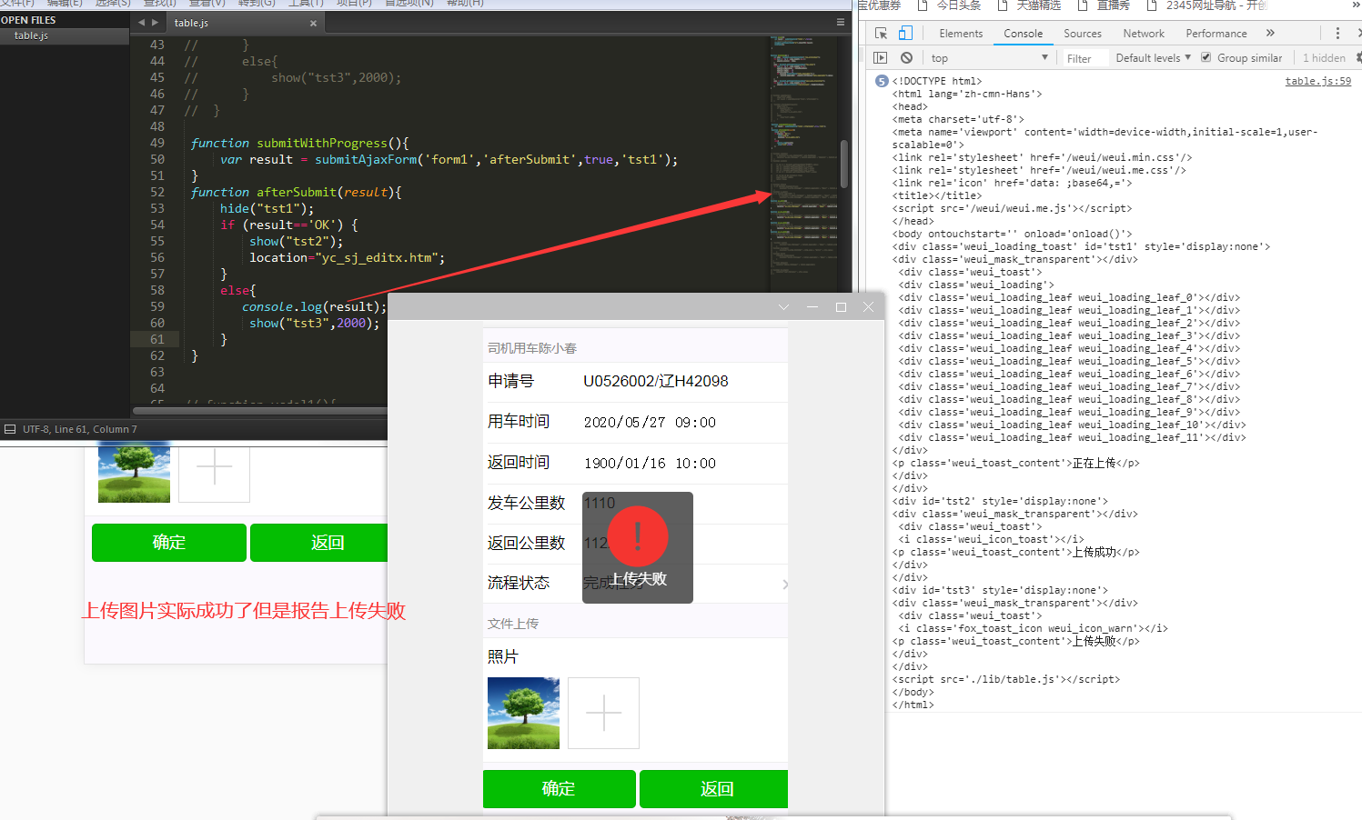The height and width of the screenshot is (820, 1362).
Task: Click the add photo plus box in popup
Action: [603, 713]
